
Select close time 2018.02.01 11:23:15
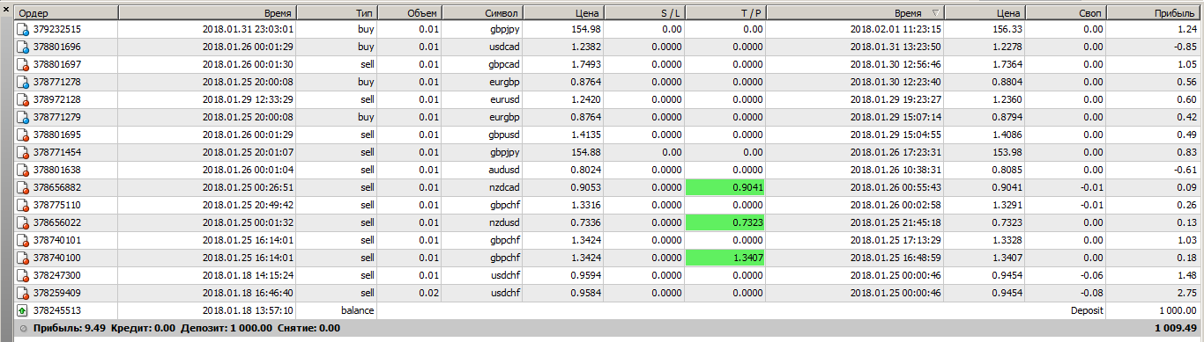895,29
